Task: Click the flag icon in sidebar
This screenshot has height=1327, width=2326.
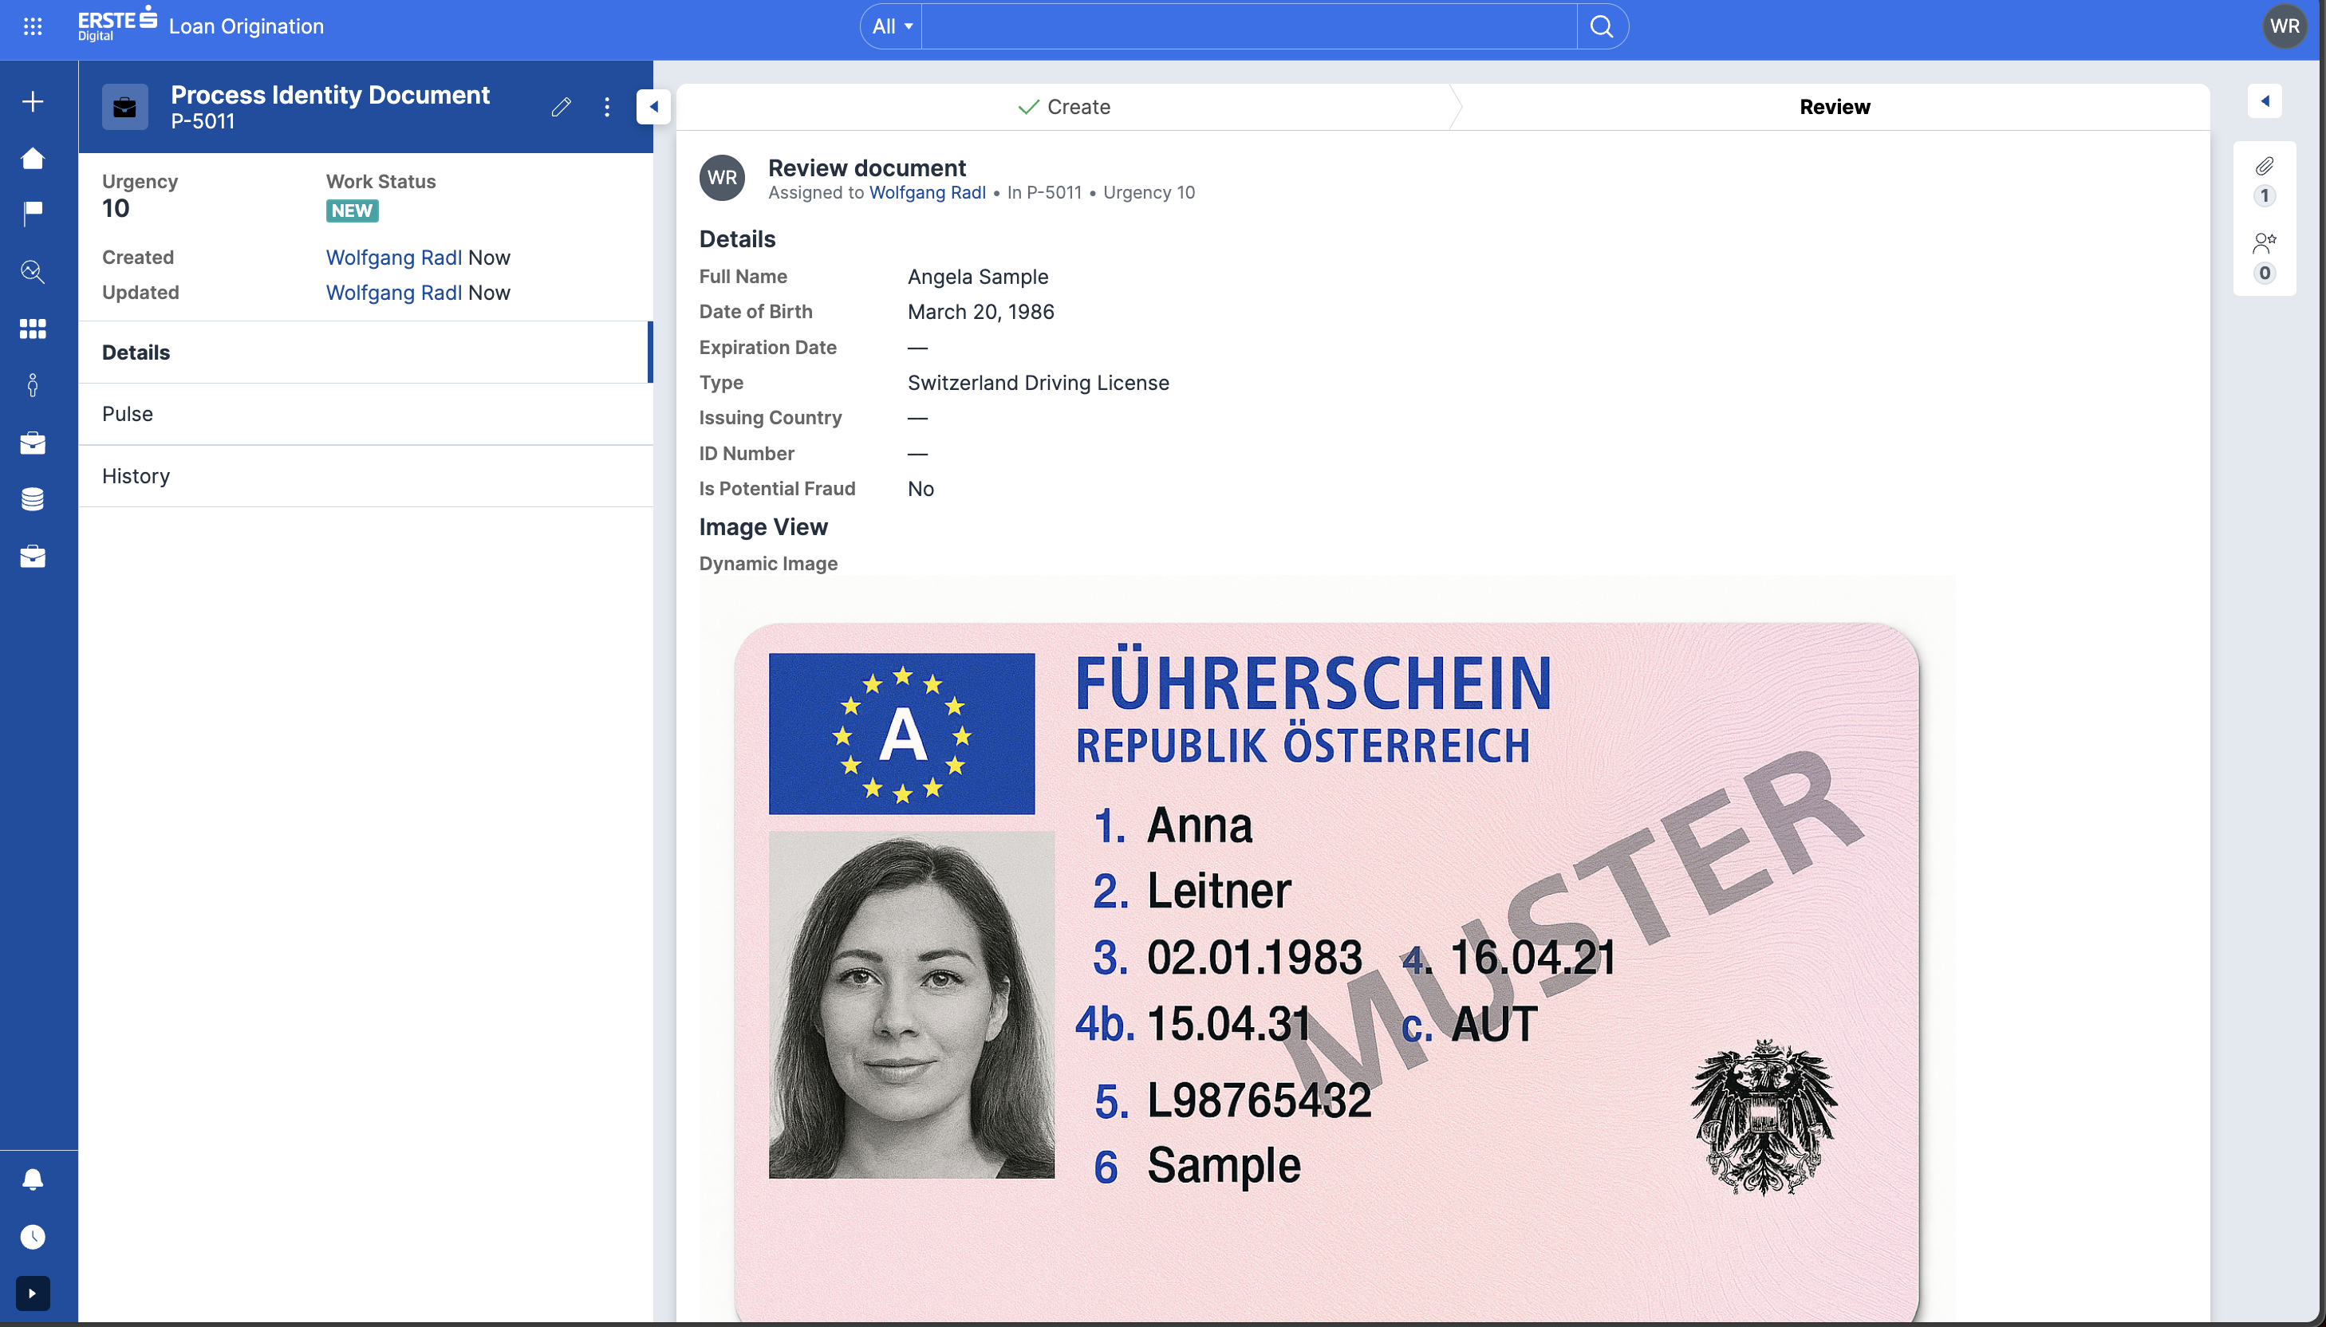Action: coord(33,212)
